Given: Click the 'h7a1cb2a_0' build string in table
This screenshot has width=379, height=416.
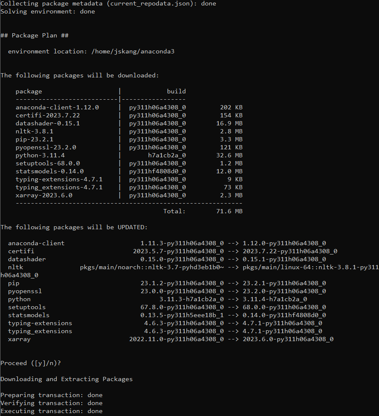Looking at the screenshot, I should tap(167, 155).
